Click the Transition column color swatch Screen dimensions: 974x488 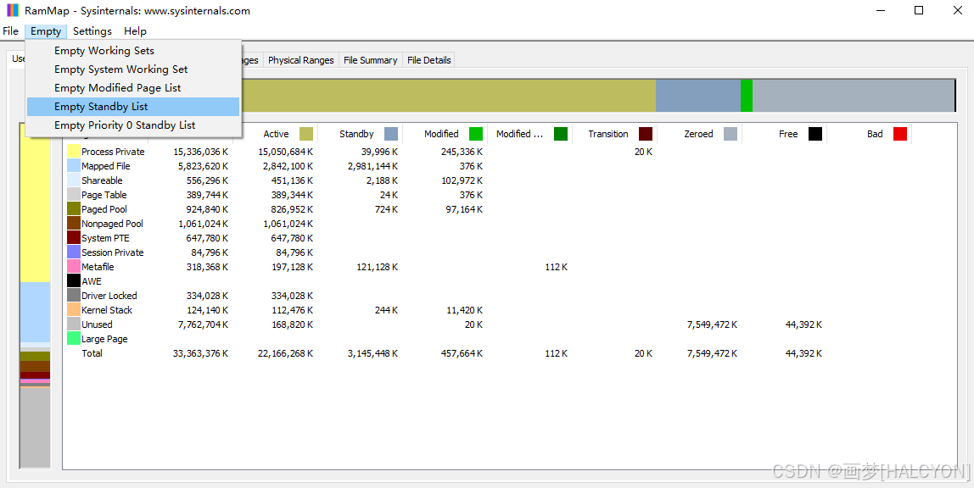click(646, 134)
